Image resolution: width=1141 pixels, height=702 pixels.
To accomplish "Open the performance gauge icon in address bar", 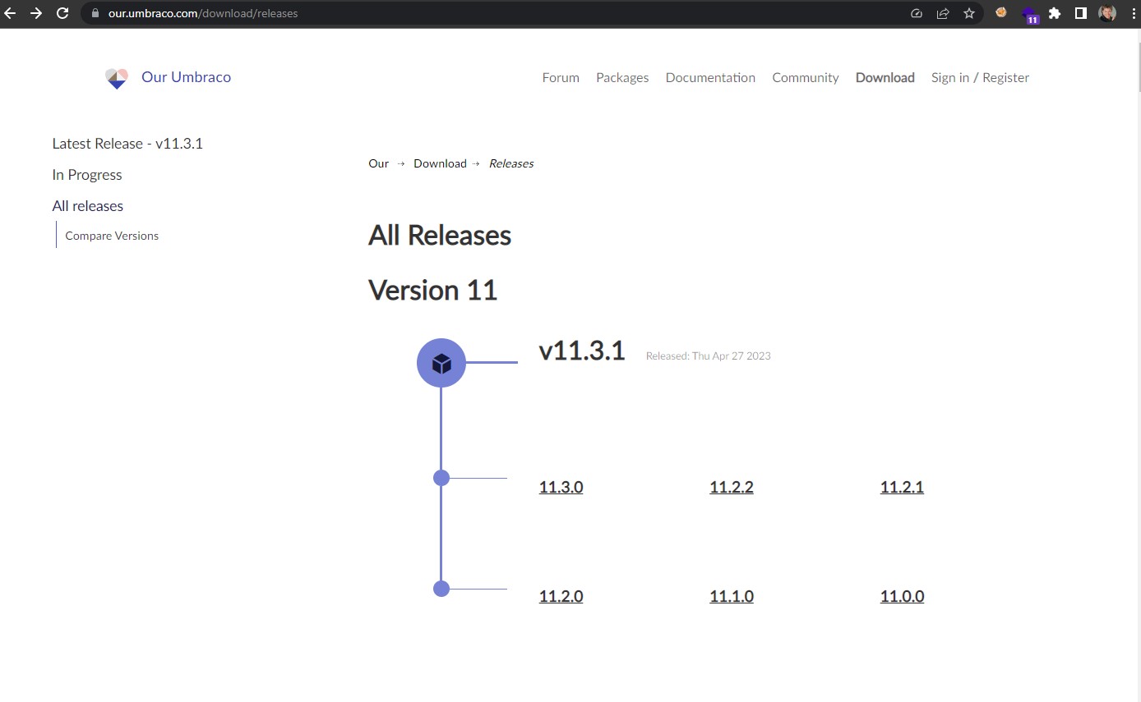I will pos(917,13).
